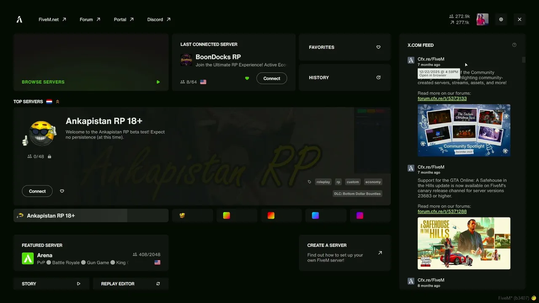Open X.COM Feed help icon
The image size is (539, 303).
click(x=514, y=45)
